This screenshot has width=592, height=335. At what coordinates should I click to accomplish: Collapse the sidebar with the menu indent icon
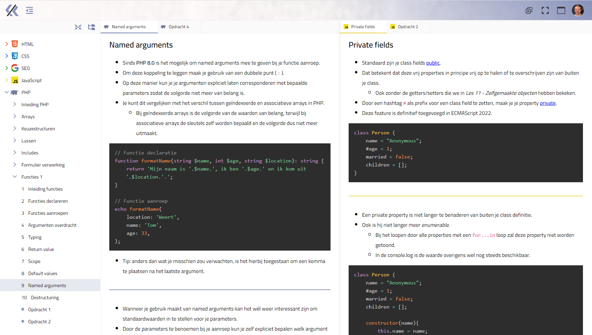29,10
